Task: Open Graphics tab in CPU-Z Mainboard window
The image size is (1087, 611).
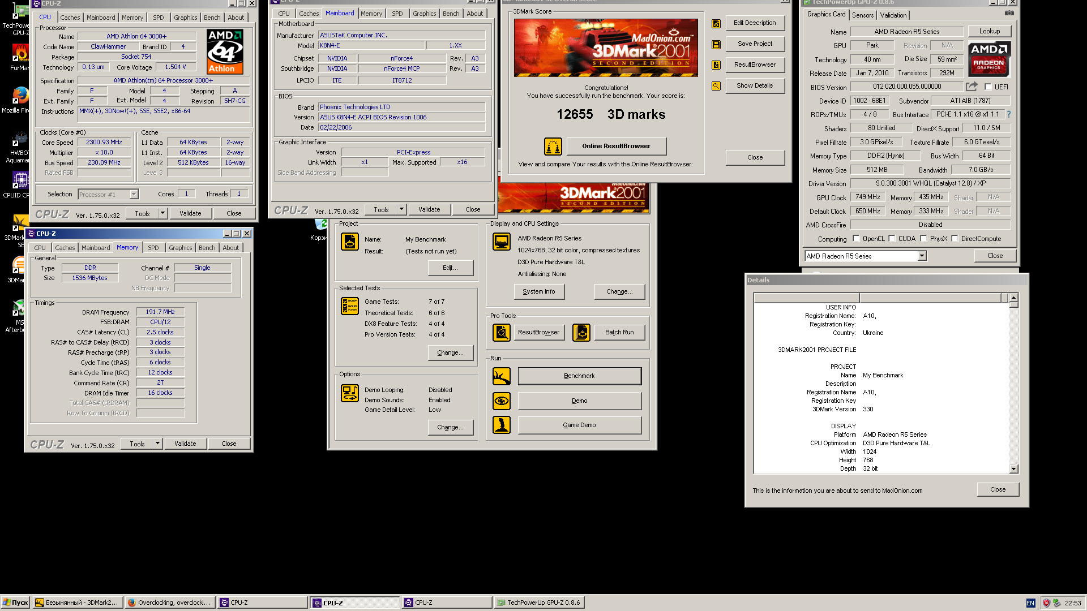Action: pyautogui.click(x=425, y=14)
